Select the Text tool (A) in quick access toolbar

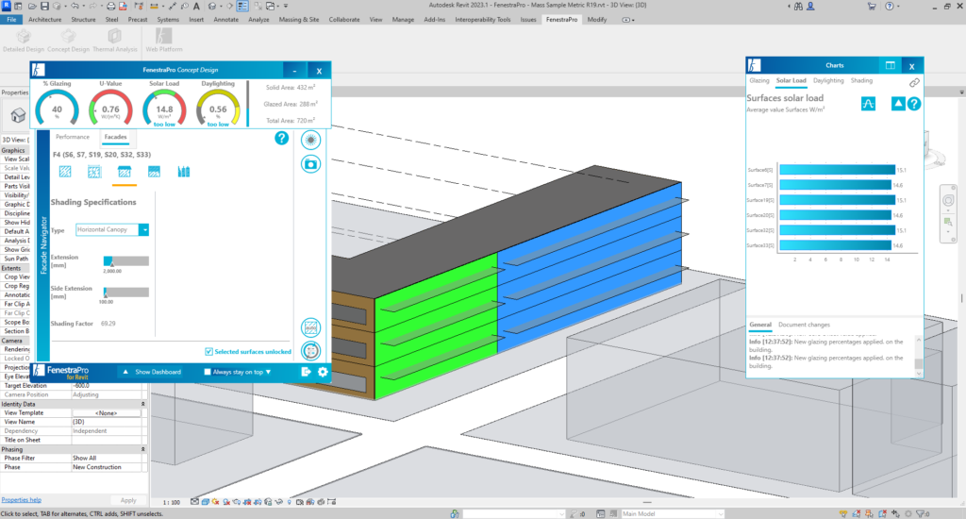[196, 7]
